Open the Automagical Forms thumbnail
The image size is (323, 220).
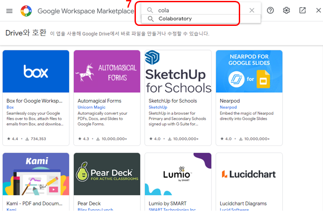point(107,71)
